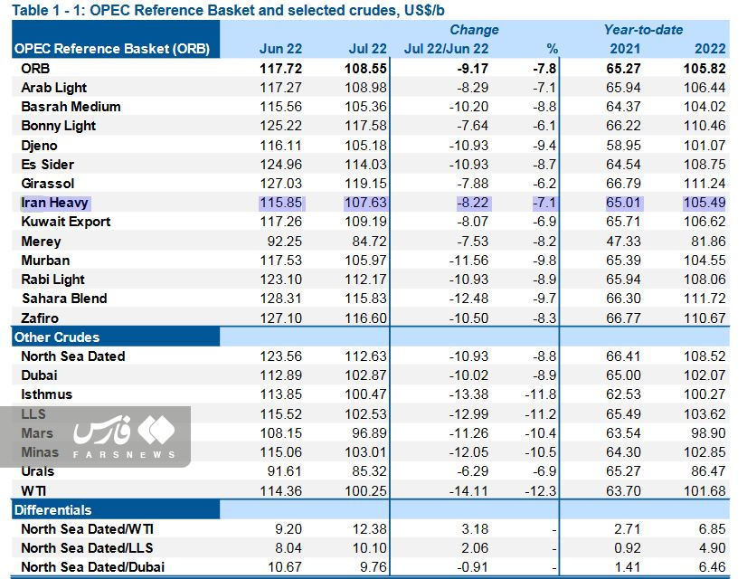Click the ORB Jul 22 value 108.55
The width and height of the screenshot is (747, 579).
pos(367,68)
